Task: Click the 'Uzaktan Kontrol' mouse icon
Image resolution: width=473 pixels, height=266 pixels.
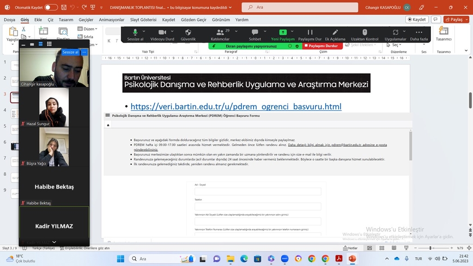Action: [x=364, y=32]
